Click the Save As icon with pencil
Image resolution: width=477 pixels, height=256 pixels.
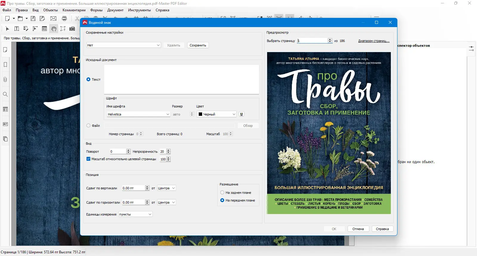pos(42,18)
